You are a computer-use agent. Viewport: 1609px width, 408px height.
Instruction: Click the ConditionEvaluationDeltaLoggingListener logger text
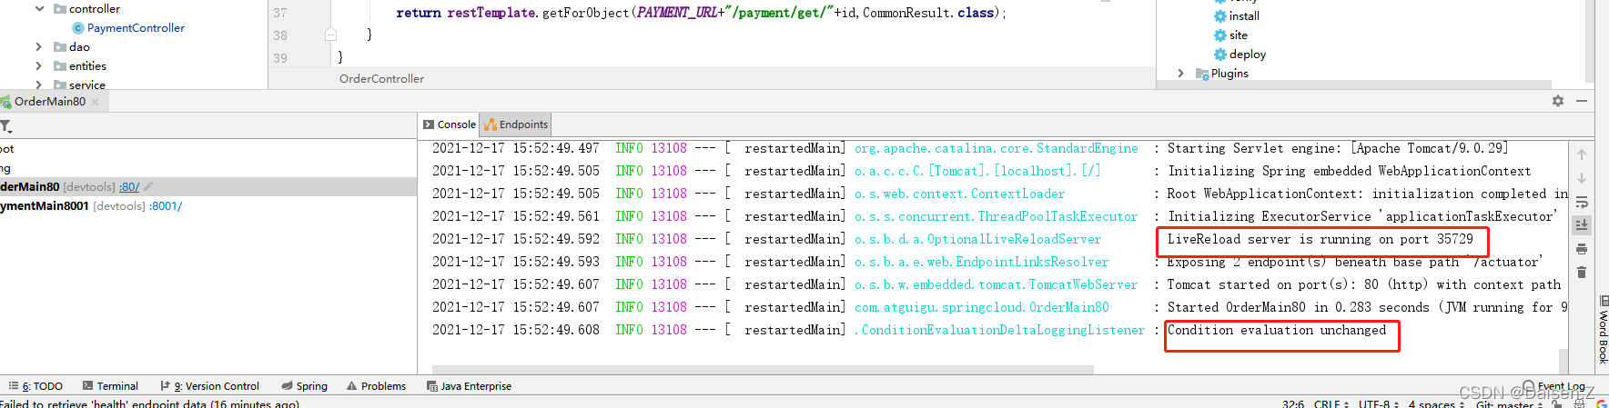[x=999, y=330]
